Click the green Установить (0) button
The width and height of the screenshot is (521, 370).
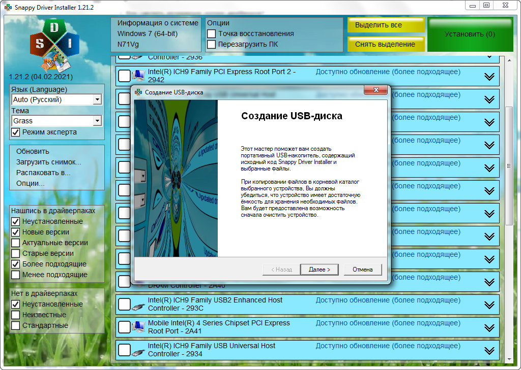coord(470,35)
